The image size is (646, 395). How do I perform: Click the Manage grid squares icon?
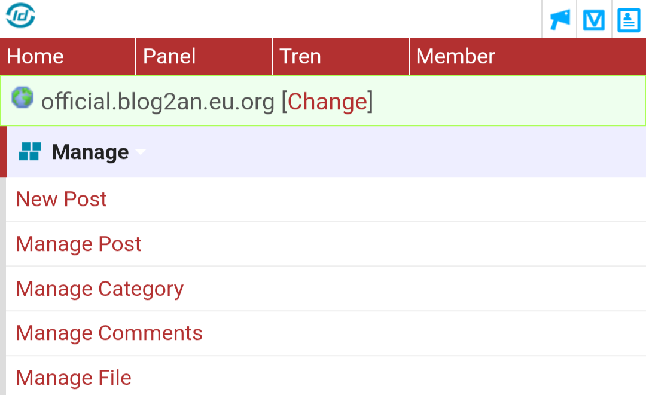(29, 152)
